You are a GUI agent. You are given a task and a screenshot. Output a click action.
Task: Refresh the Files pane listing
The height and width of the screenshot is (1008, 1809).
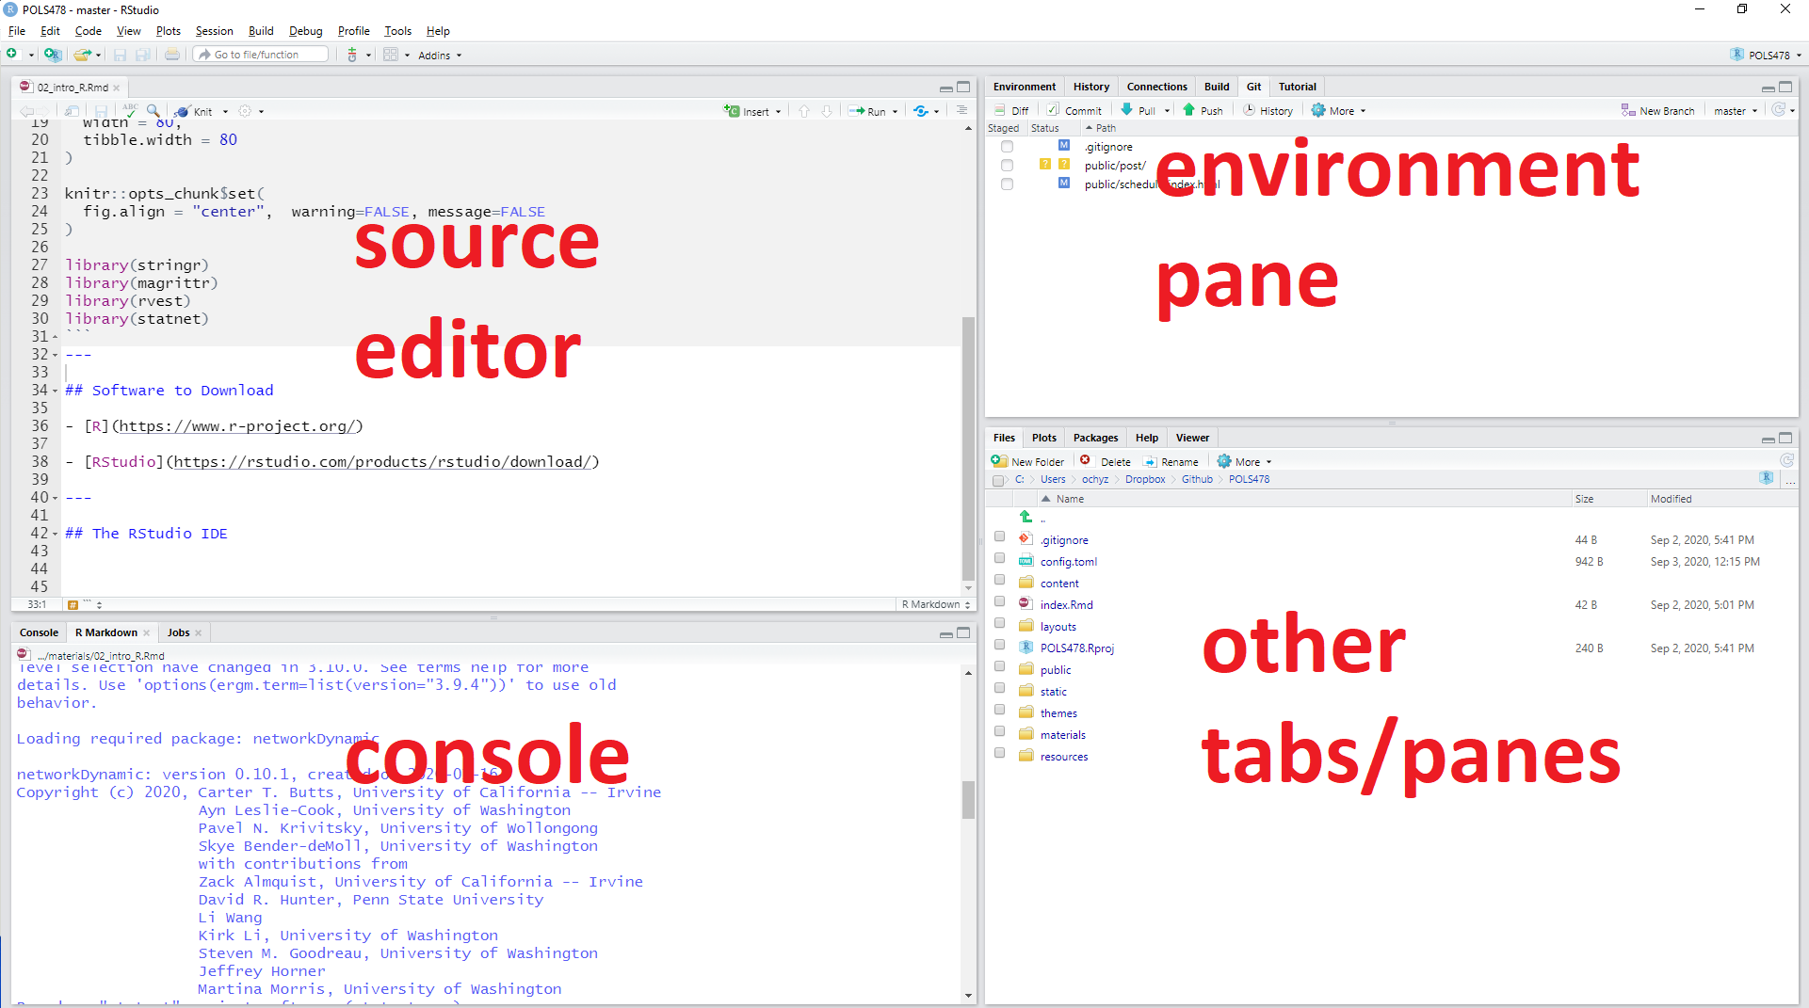pyautogui.click(x=1786, y=460)
